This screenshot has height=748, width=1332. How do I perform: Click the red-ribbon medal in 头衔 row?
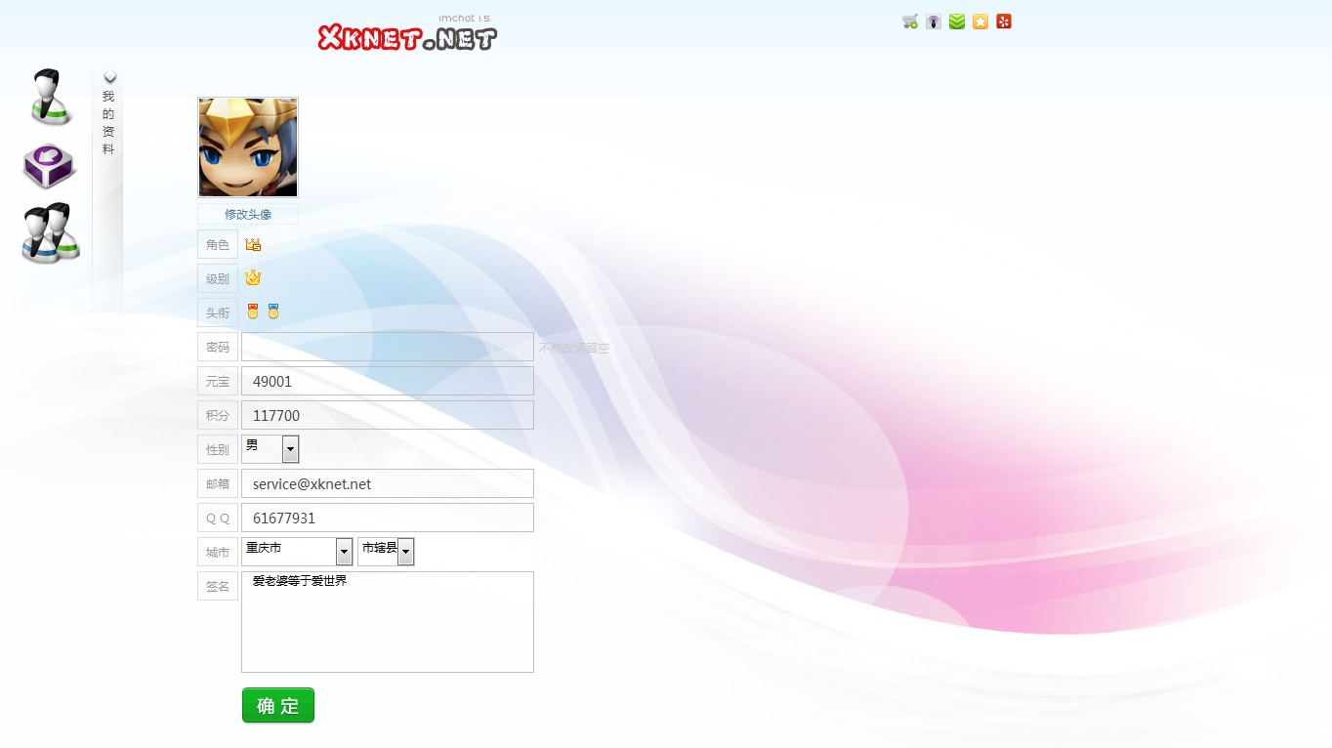pyautogui.click(x=253, y=312)
